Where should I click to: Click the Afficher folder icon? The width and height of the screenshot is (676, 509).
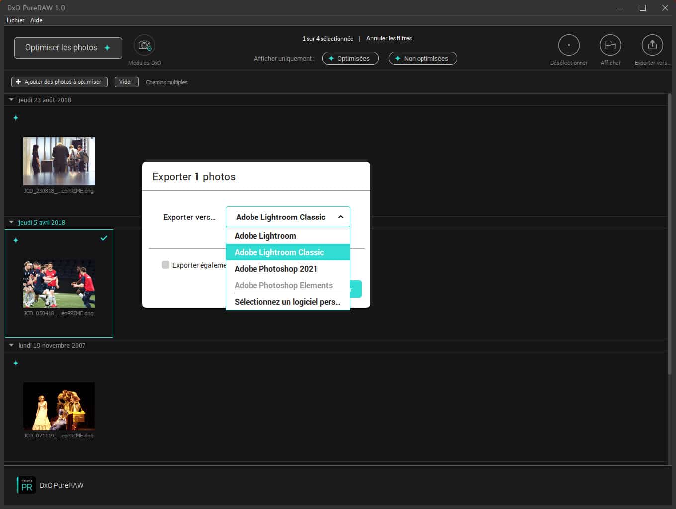click(x=610, y=45)
